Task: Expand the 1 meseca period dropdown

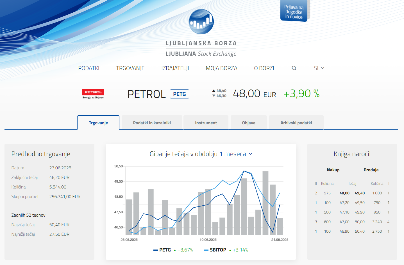Action: 236,154
